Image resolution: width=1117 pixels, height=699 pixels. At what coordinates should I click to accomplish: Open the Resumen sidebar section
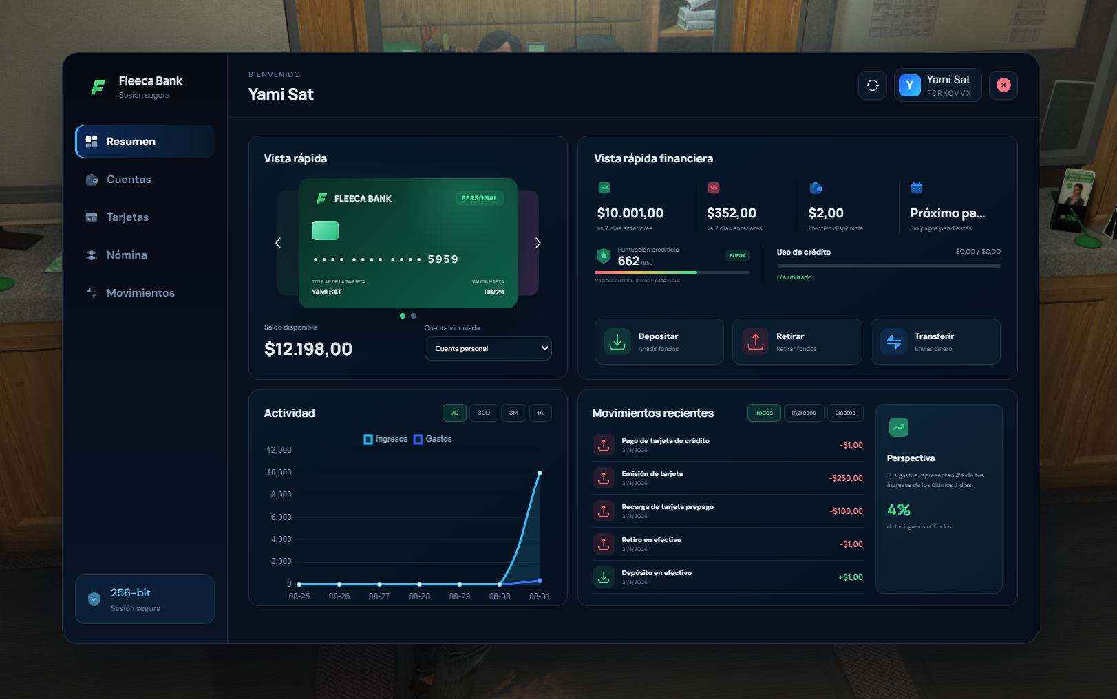pos(145,141)
